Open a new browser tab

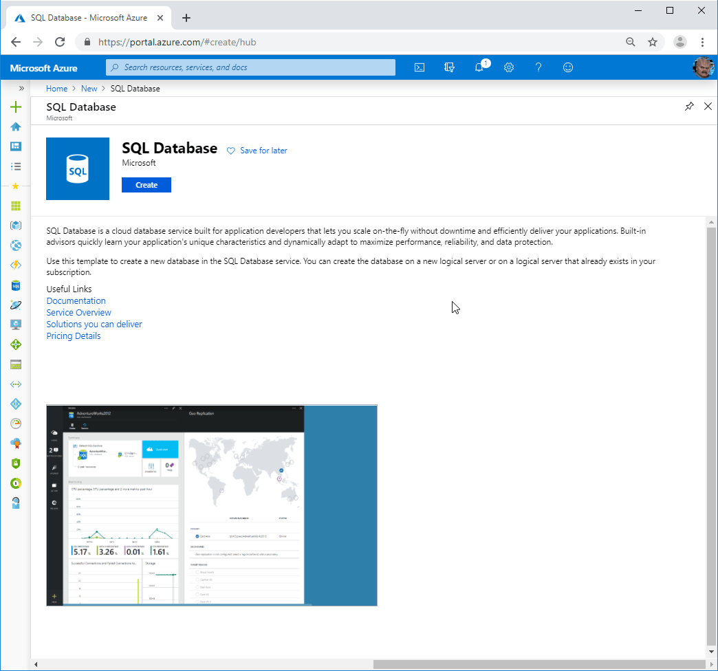[x=186, y=18]
